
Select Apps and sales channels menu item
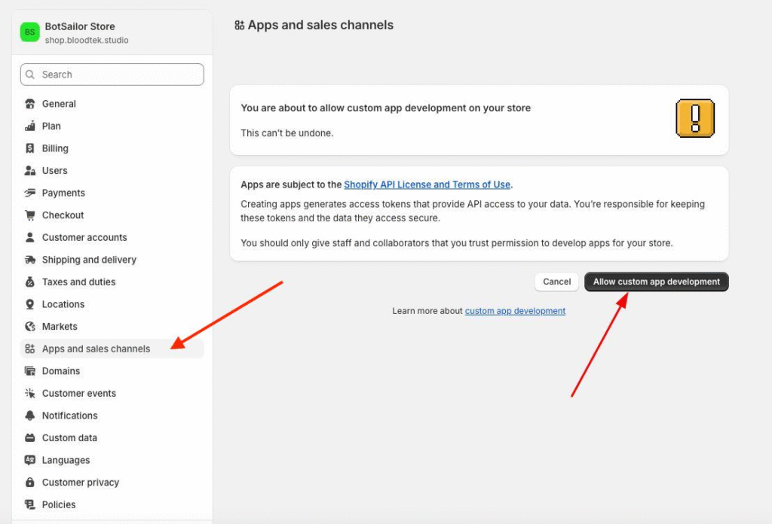112,349
